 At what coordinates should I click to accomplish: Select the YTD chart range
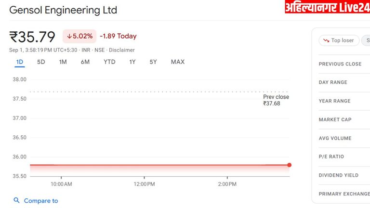coord(109,62)
